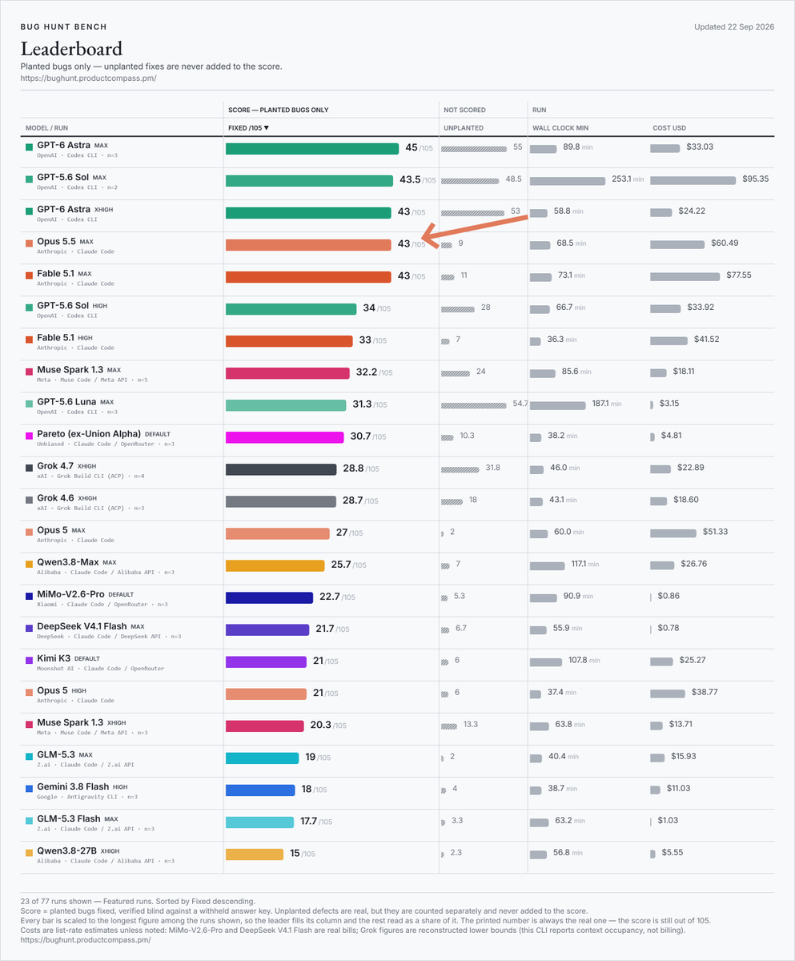795x961 pixels.
Task: Click the score 45 for GPT-6 Astra MAX
Action: point(412,147)
